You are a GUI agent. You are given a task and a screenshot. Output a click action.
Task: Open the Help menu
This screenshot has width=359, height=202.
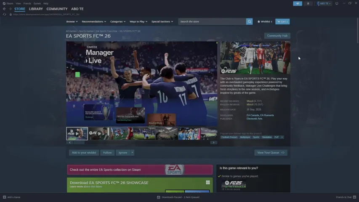[x=46, y=3]
